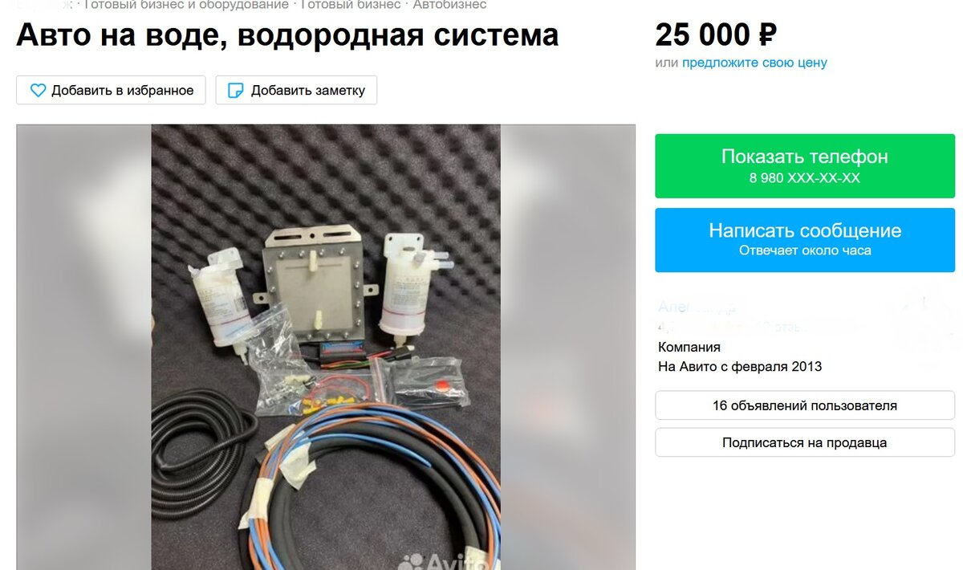Click the blue Написать сообщение button
The width and height of the screenshot is (963, 570).
coord(805,240)
